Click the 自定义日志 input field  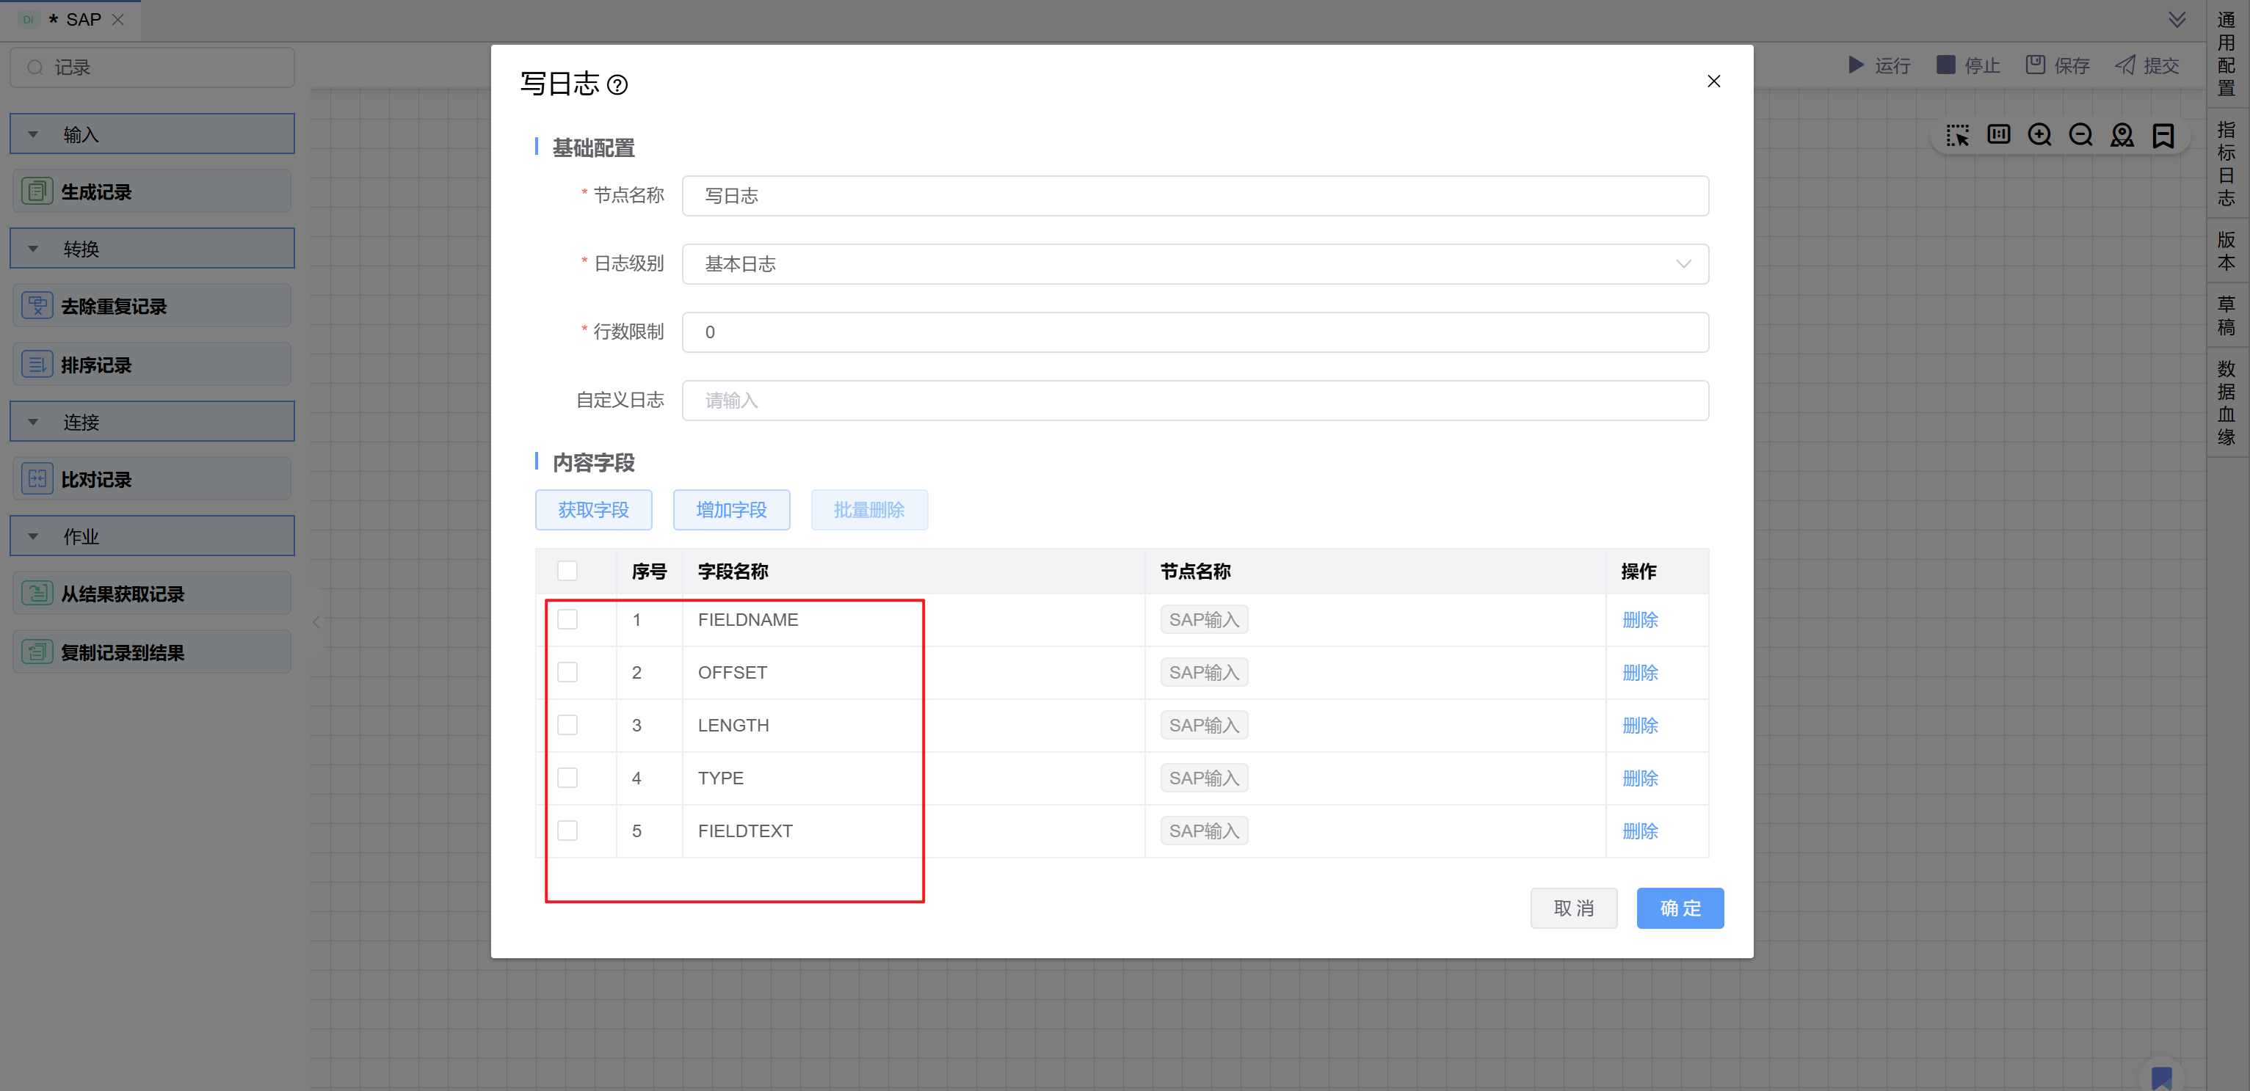click(1194, 401)
